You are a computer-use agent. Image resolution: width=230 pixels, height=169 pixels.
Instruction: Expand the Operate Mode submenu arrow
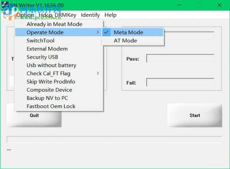[98, 32]
